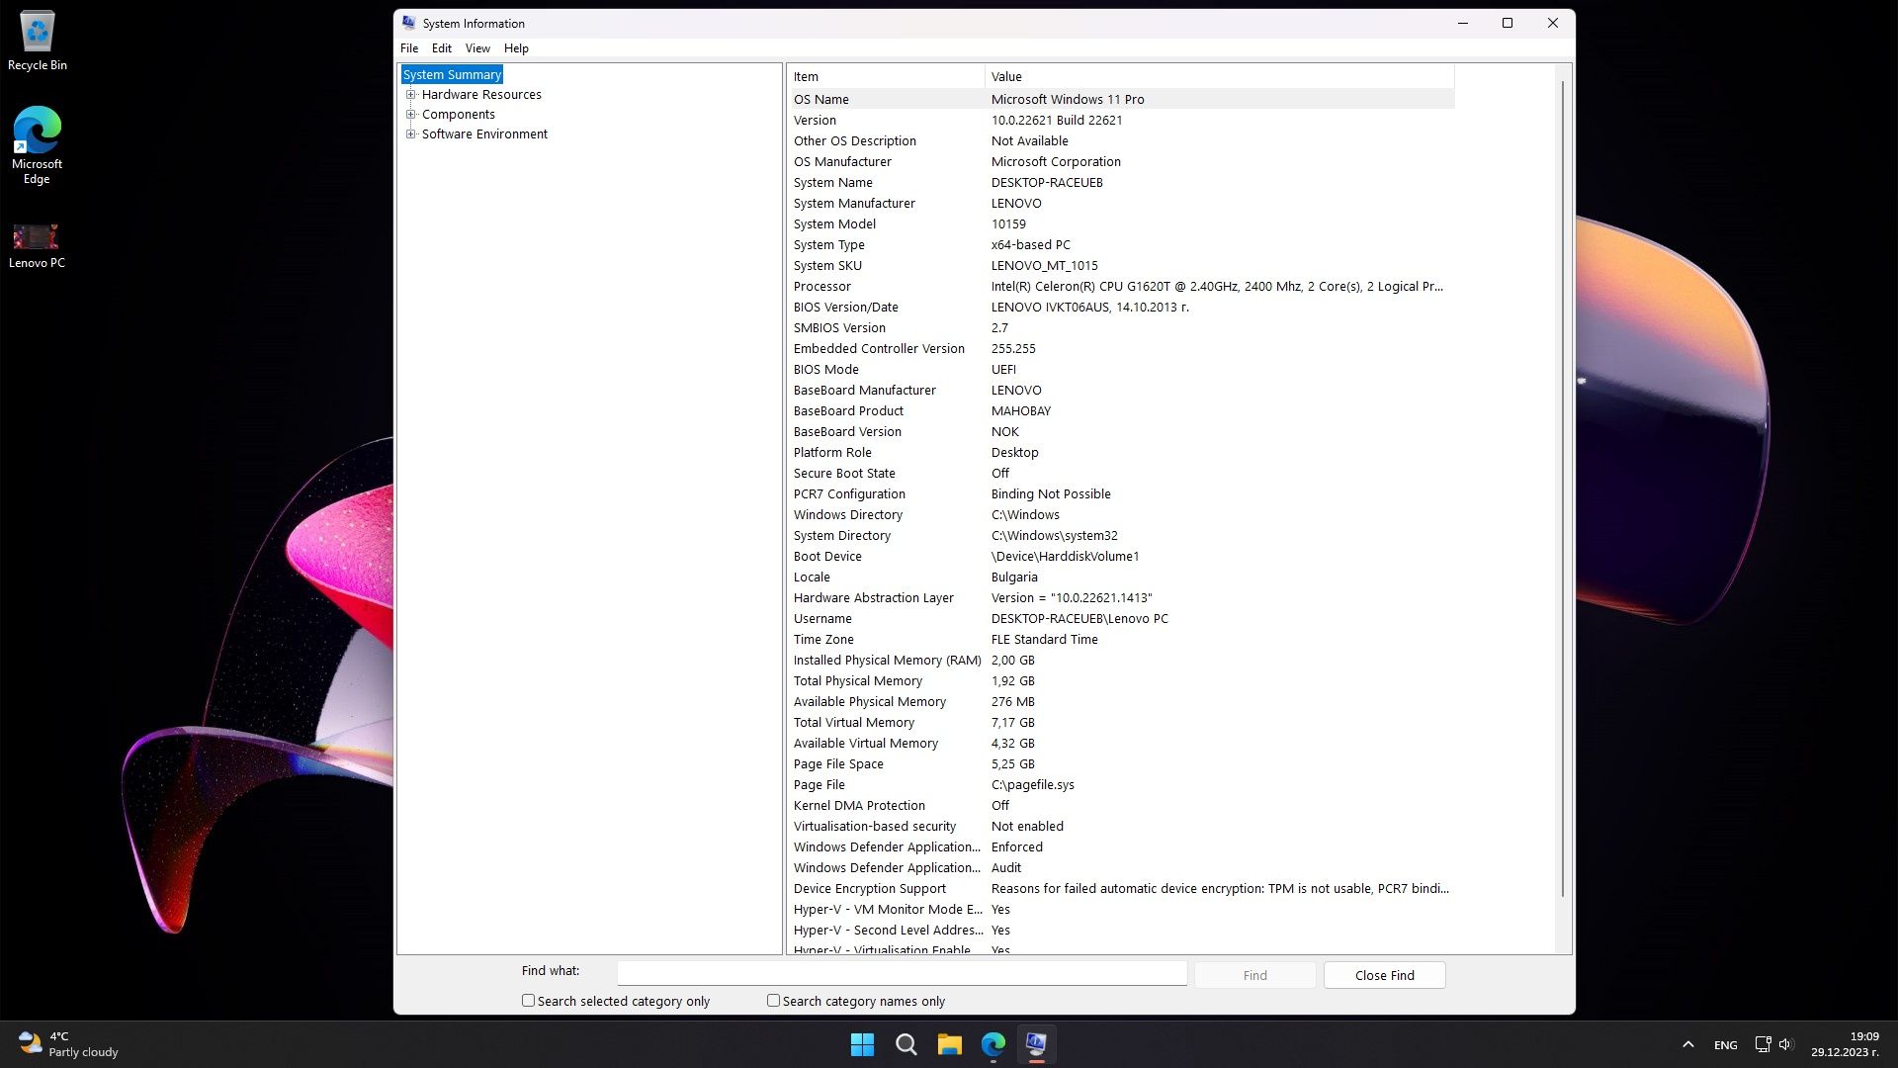Select Software Environment tree item

coord(484,134)
